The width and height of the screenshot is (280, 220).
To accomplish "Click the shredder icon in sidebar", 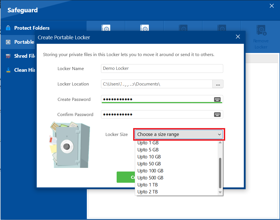I will pos(8,56).
